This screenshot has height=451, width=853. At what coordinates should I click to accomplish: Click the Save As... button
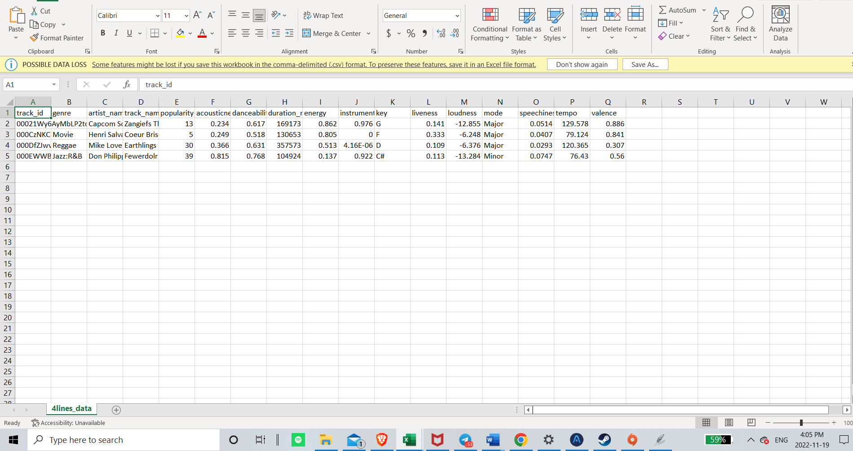(645, 64)
